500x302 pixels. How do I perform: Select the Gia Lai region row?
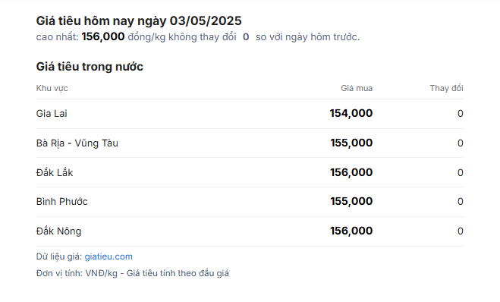coord(250,114)
